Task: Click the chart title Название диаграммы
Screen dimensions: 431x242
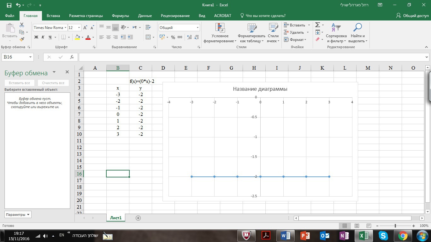Action: point(260,89)
